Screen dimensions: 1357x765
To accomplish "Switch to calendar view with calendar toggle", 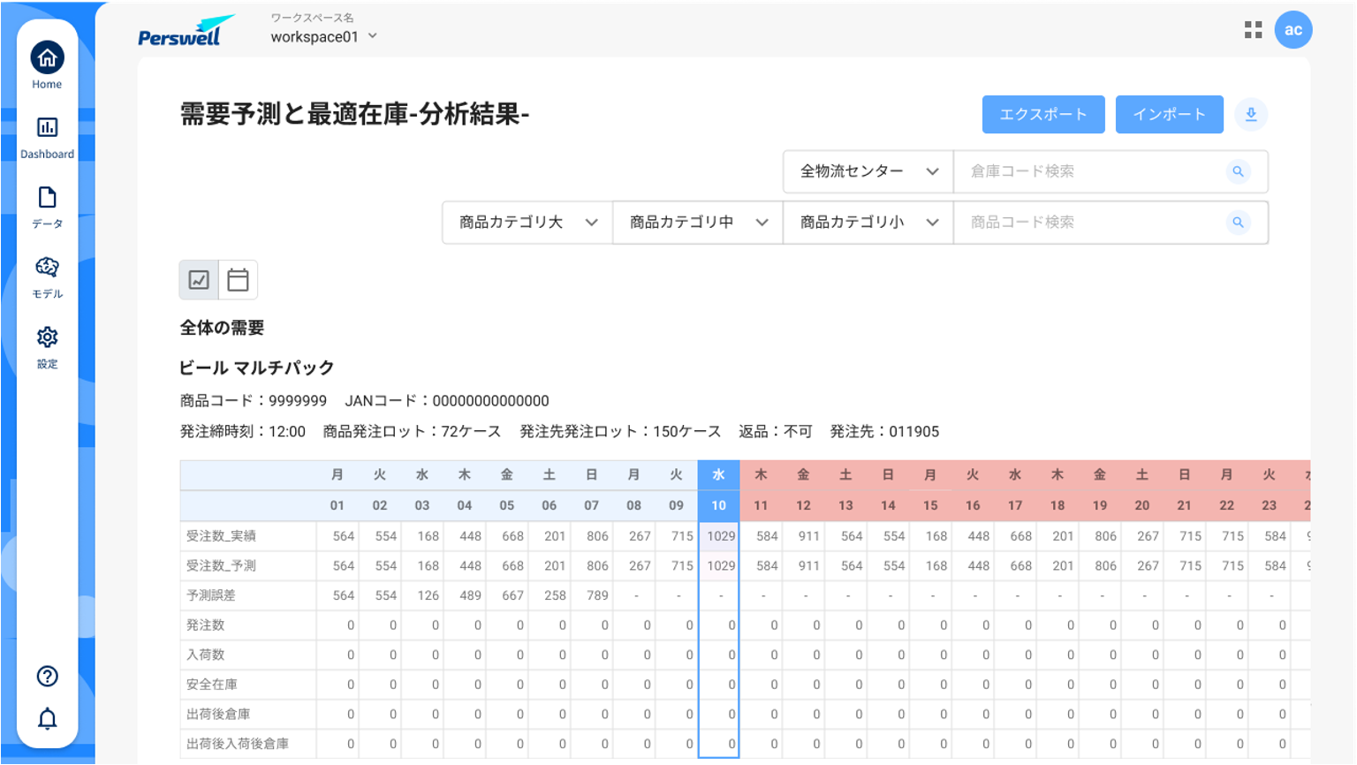I will (x=238, y=279).
